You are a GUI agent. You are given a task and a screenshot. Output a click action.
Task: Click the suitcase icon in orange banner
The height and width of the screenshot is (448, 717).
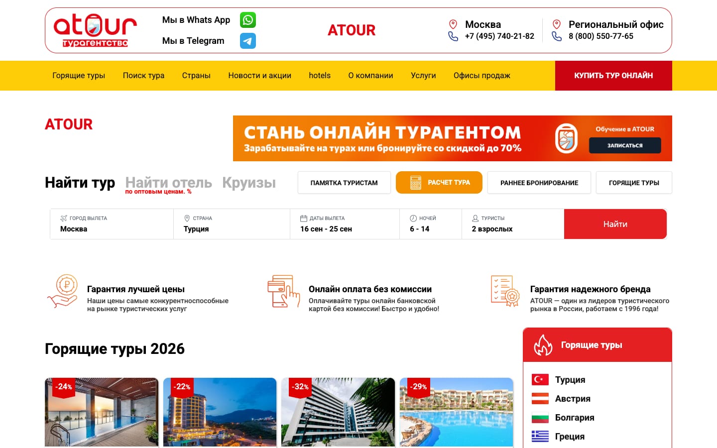[x=567, y=138]
